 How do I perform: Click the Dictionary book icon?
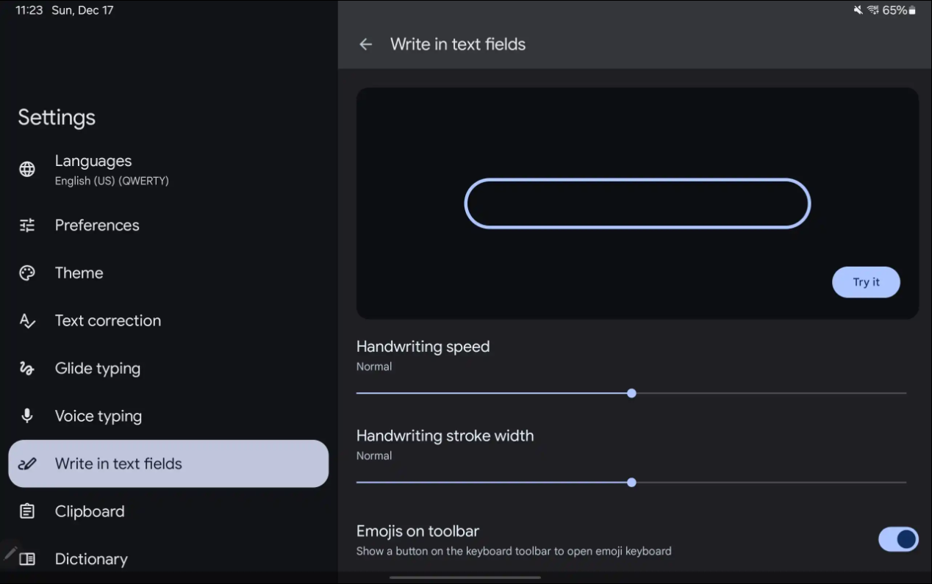tap(27, 559)
